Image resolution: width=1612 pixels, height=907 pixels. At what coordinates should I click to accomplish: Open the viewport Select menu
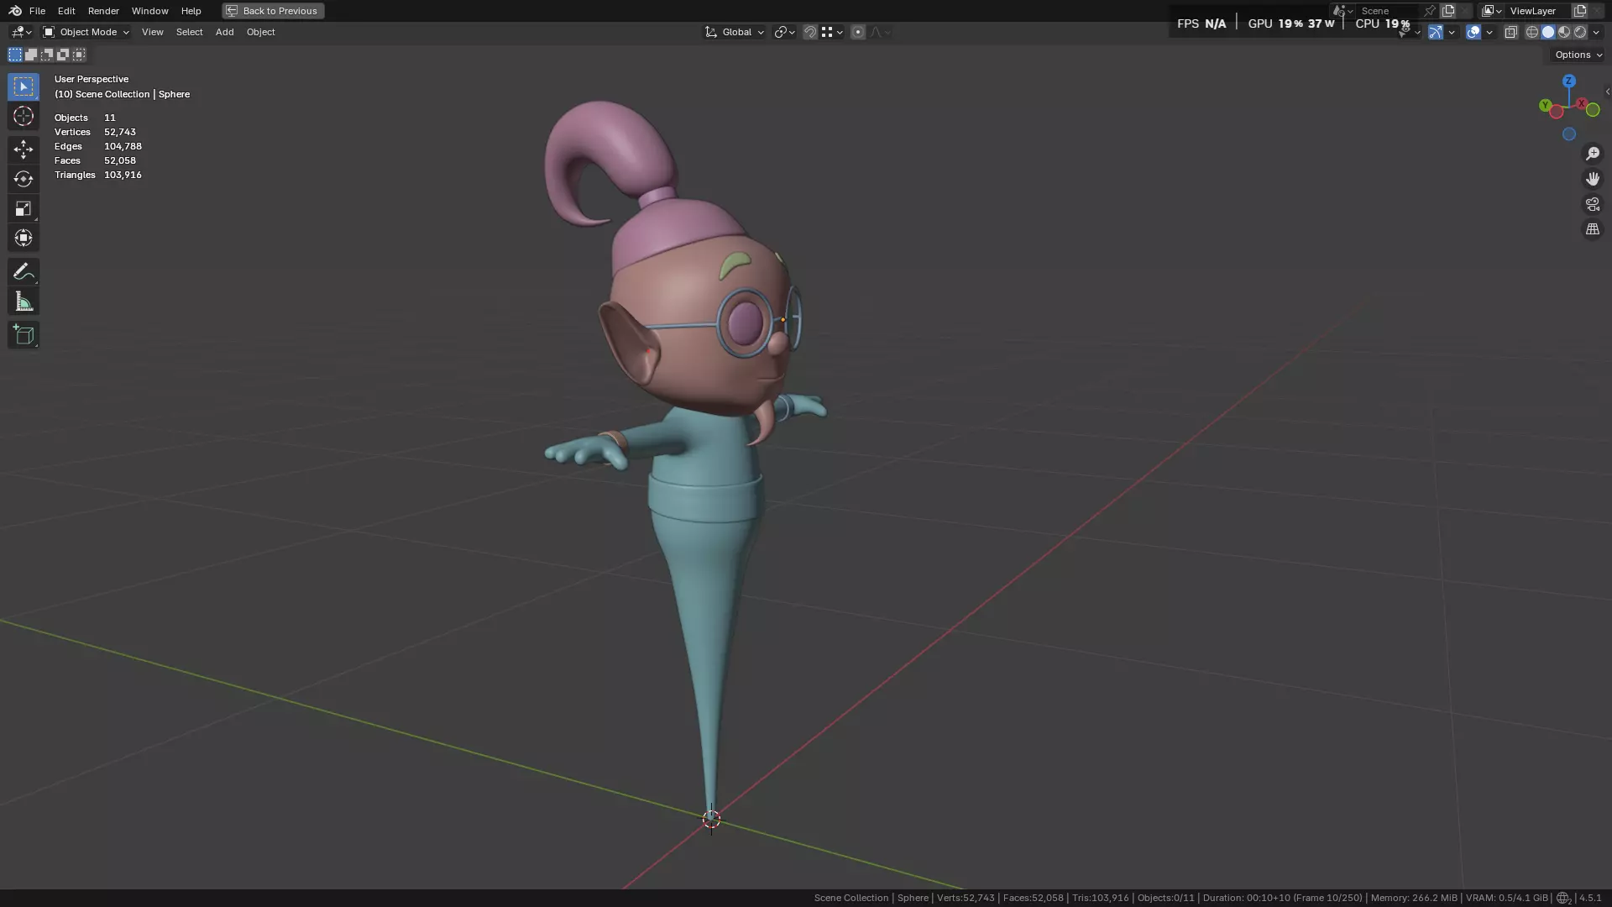click(189, 32)
